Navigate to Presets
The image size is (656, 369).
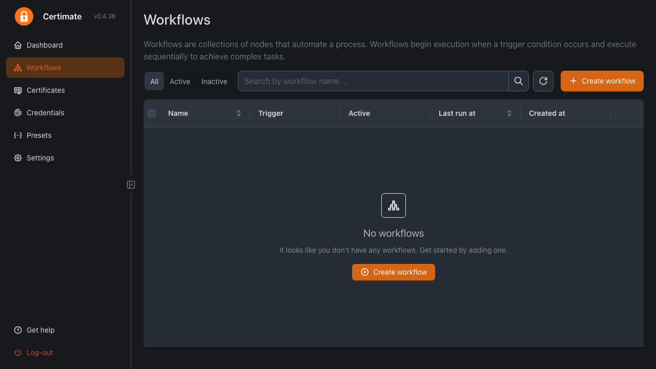point(65,135)
